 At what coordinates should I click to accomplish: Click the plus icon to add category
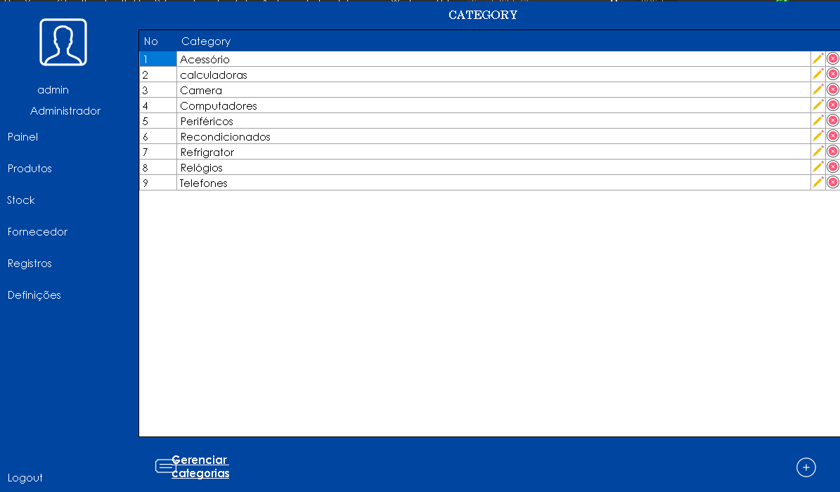tap(806, 467)
